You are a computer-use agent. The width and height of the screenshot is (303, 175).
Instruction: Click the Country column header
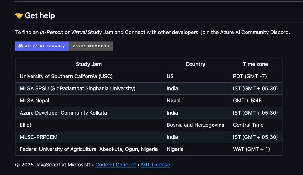[195, 64]
